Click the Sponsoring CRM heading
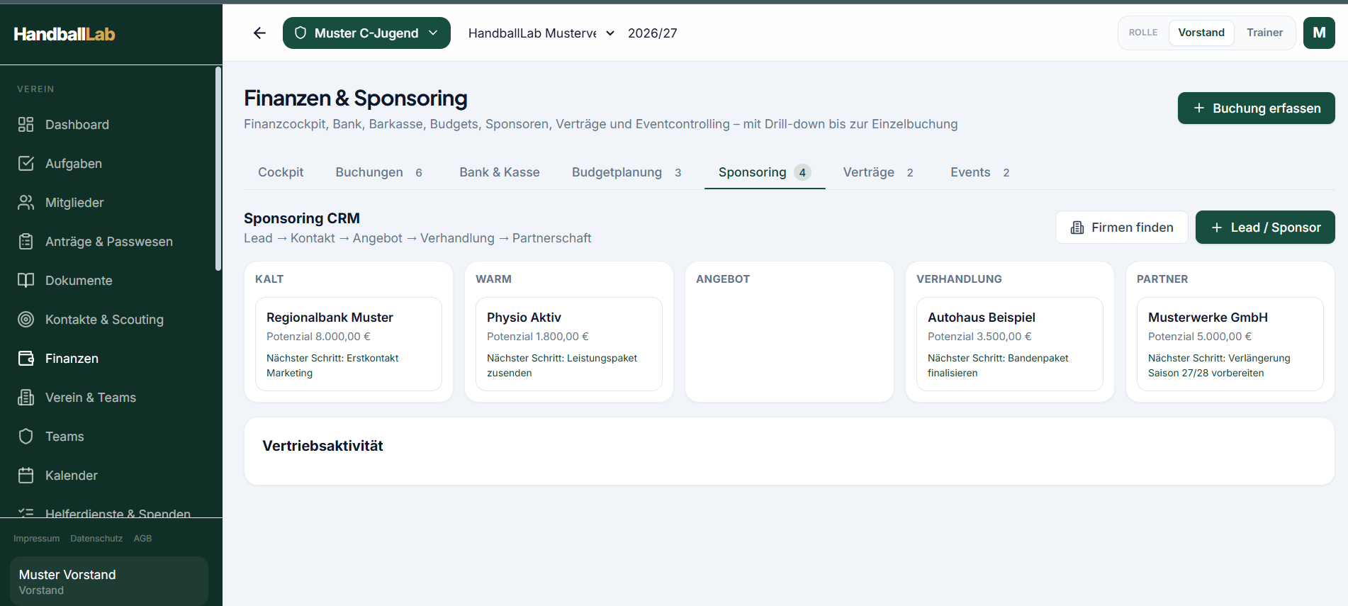This screenshot has height=606, width=1348. pos(302,218)
